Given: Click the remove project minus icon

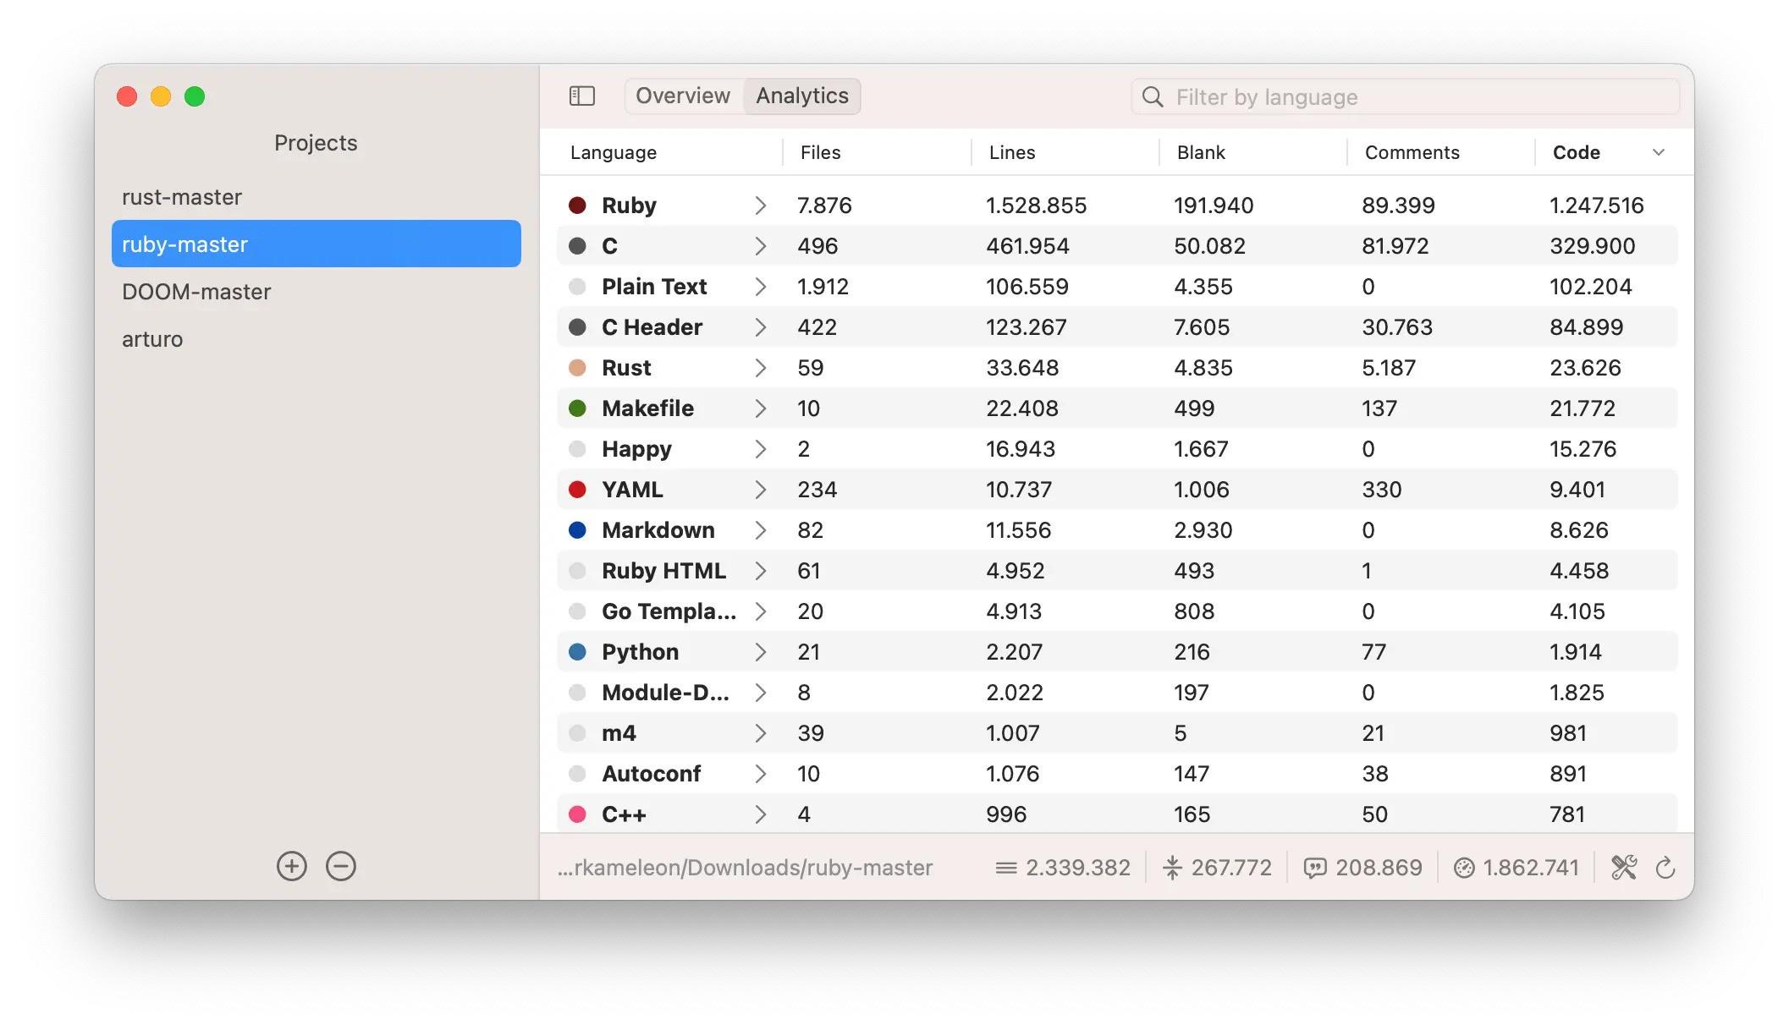Looking at the screenshot, I should 341,866.
